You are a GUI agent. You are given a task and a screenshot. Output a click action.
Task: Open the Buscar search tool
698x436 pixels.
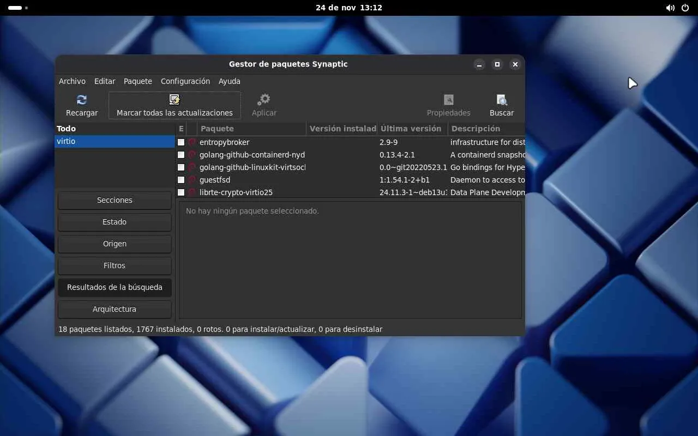[x=502, y=105]
